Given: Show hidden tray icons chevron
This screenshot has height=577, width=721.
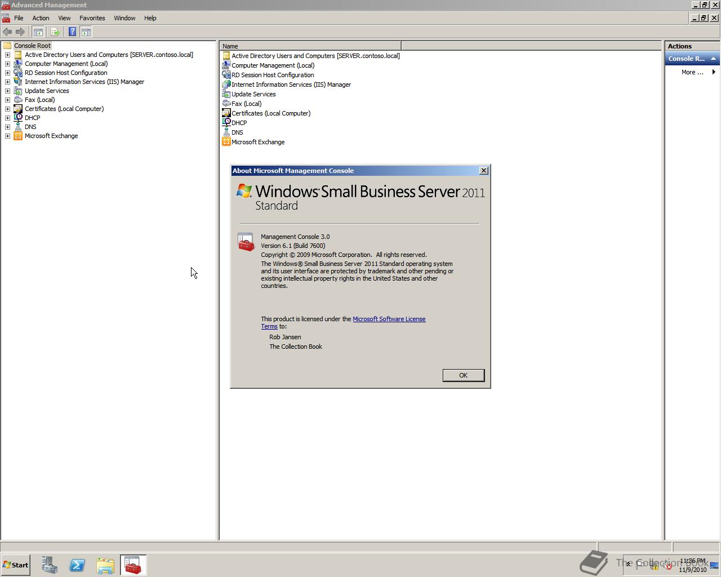Looking at the screenshot, I should pyautogui.click(x=629, y=565).
